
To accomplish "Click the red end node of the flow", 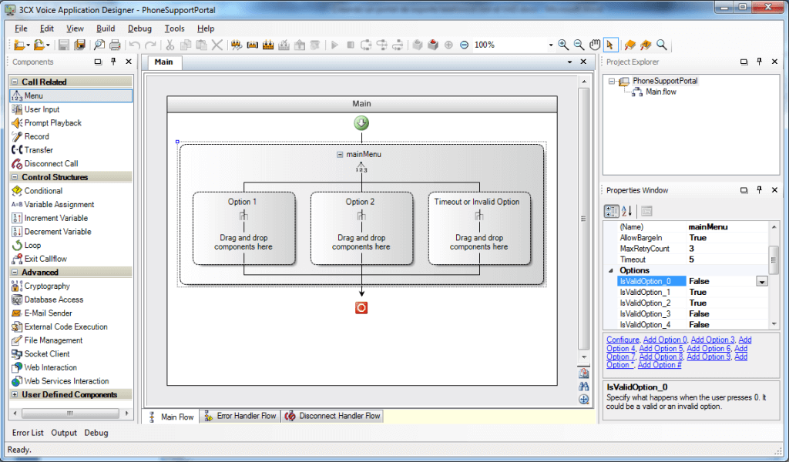I will click(x=361, y=308).
